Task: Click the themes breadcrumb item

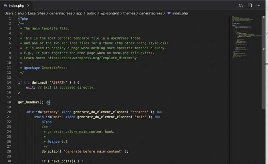Action: [129, 13]
